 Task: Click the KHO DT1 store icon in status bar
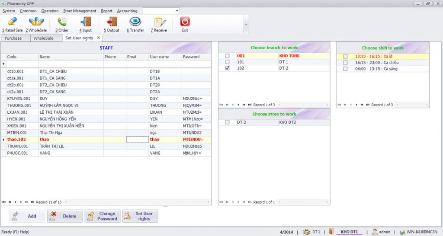click(331, 232)
